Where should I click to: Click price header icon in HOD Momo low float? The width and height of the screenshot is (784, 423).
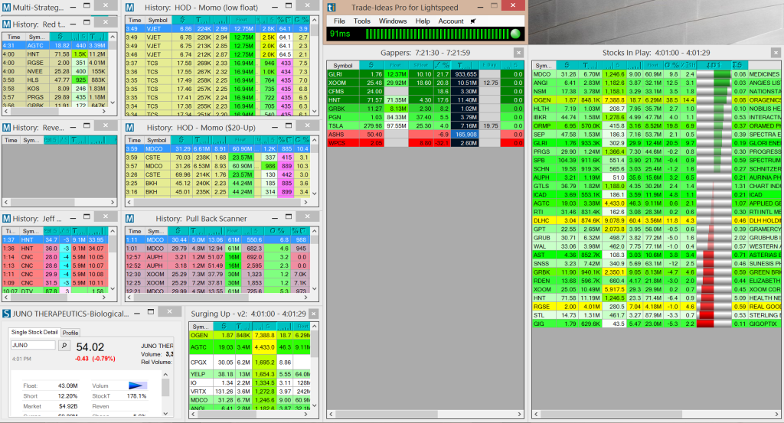point(183,20)
